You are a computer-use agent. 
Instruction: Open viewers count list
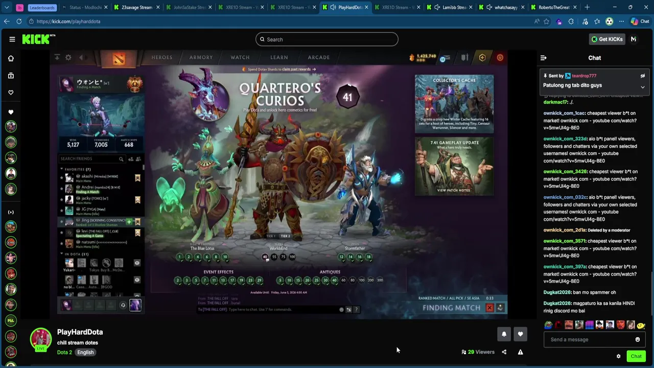pyautogui.click(x=478, y=352)
